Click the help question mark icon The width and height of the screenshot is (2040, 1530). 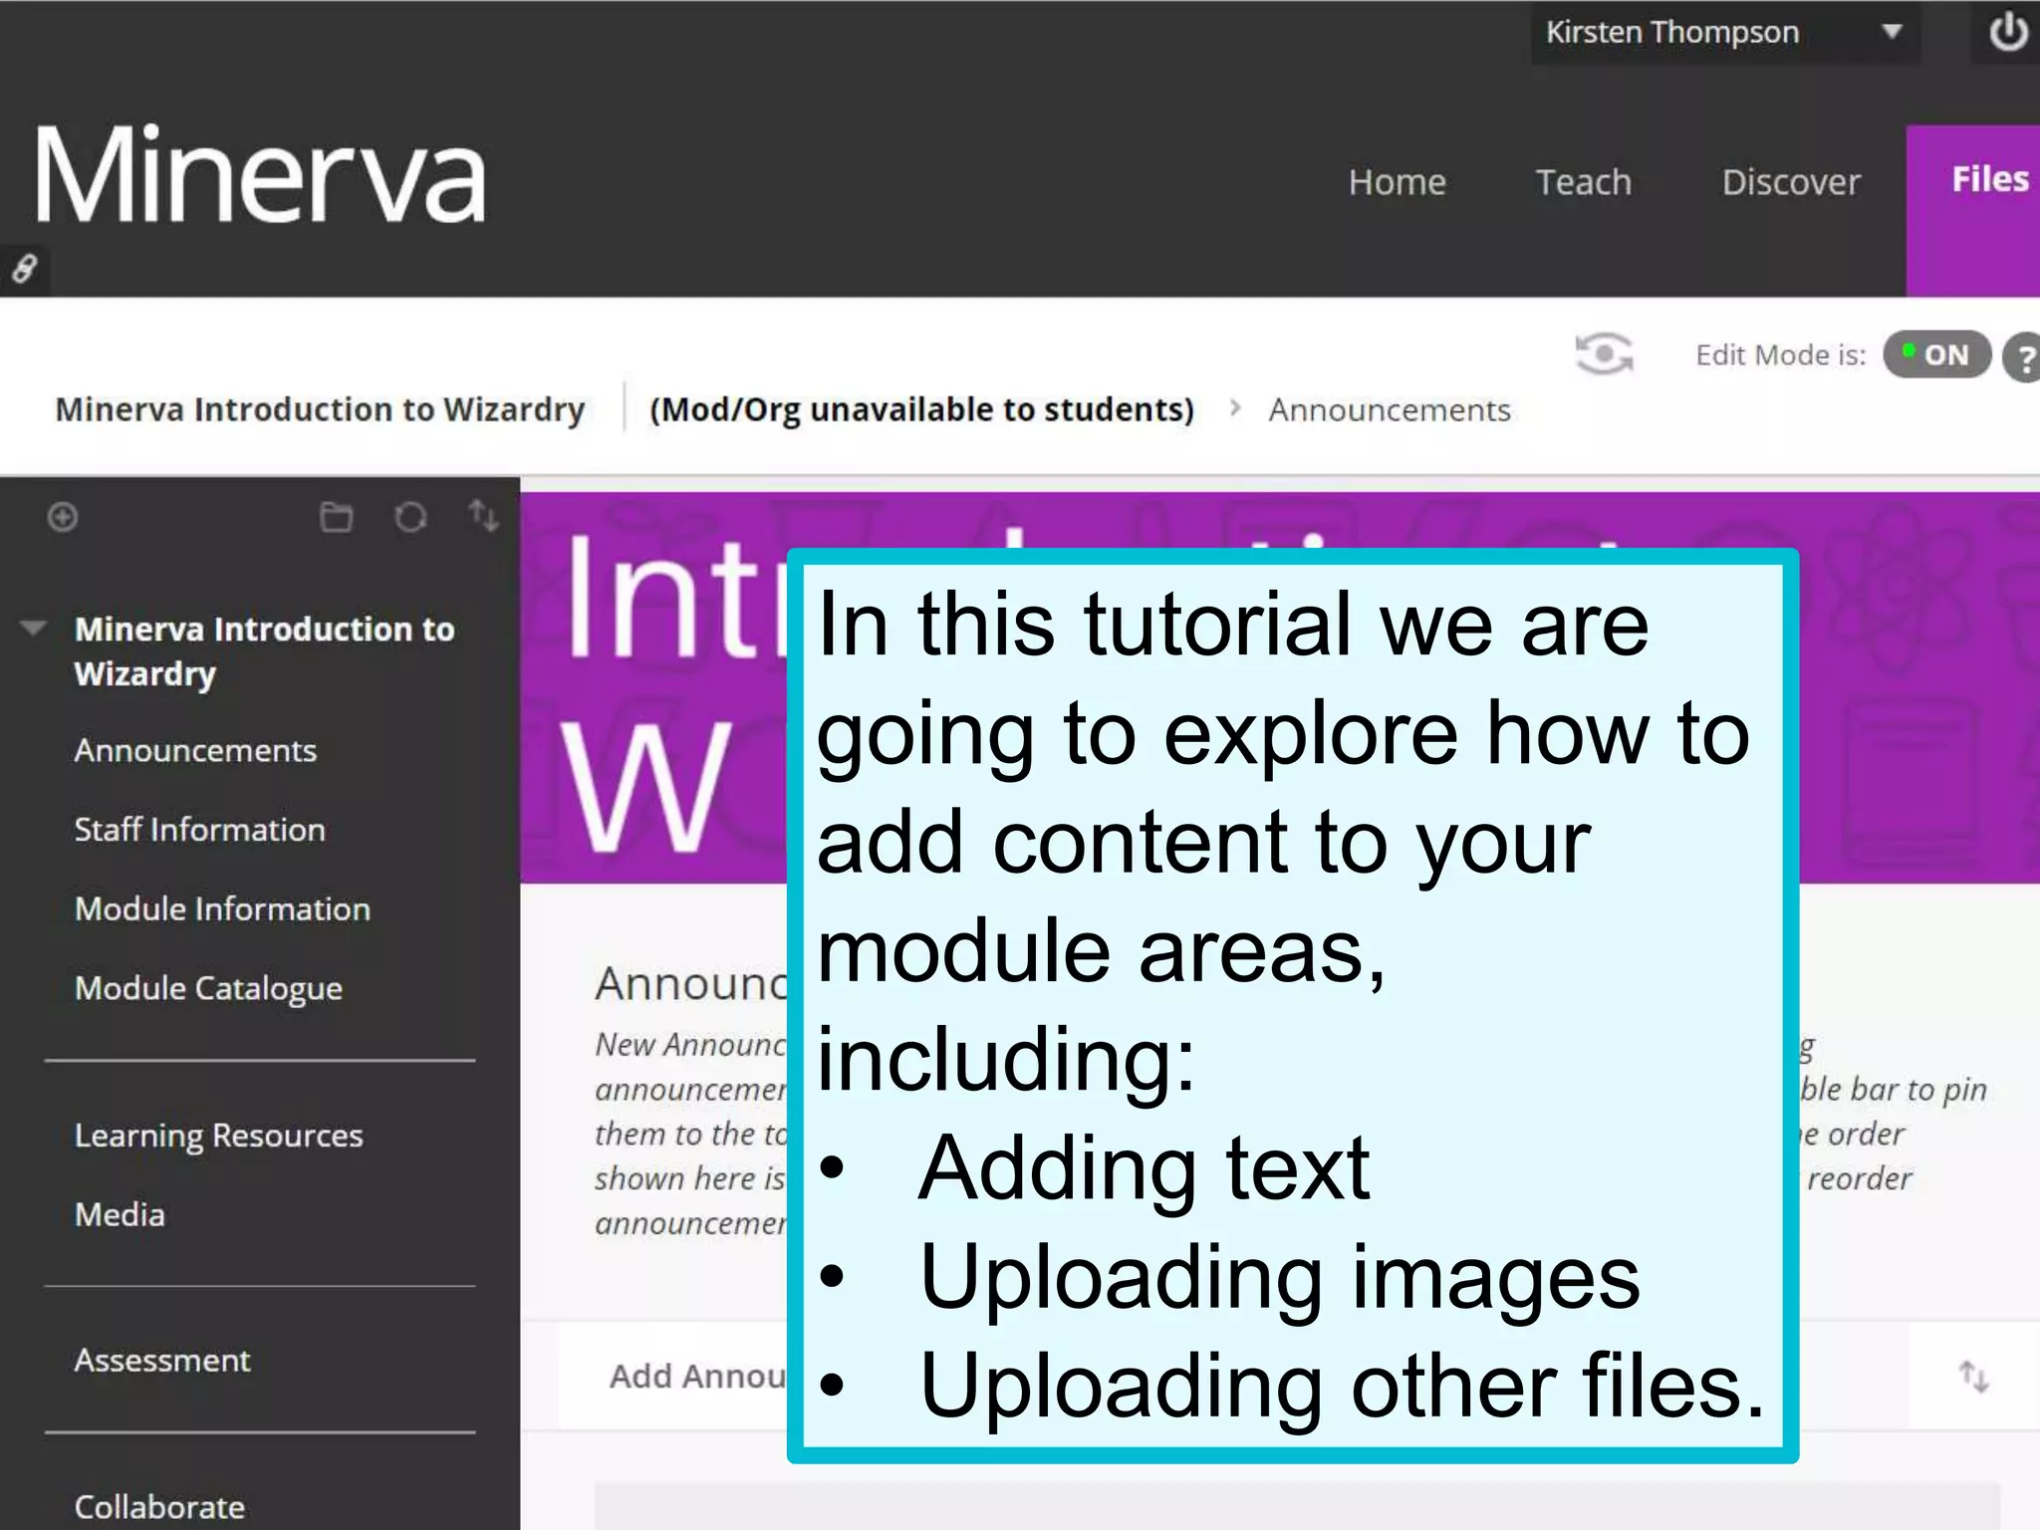click(2024, 358)
